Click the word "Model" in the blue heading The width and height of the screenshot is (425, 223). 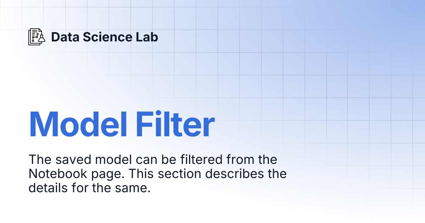point(78,125)
